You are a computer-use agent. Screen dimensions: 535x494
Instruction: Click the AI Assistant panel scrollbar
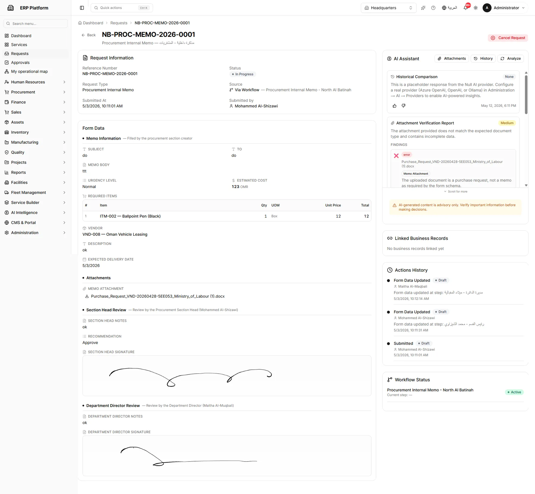(526, 95)
